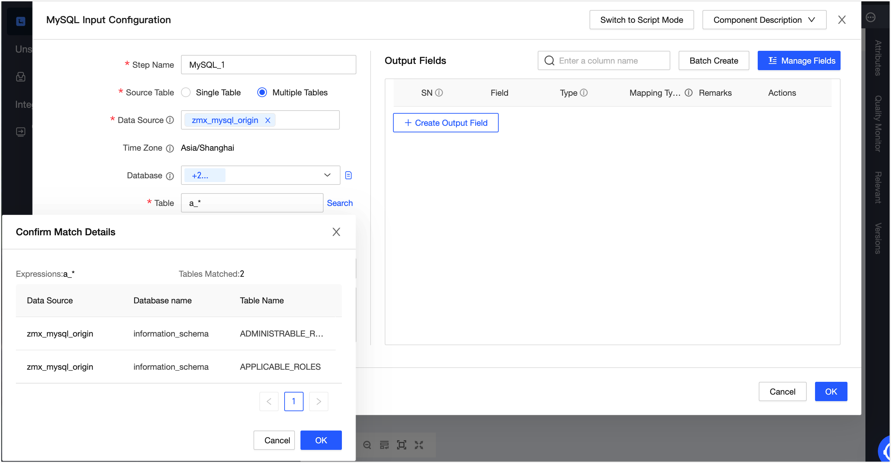
Task: Click Switch to Script Mode button
Action: click(642, 20)
